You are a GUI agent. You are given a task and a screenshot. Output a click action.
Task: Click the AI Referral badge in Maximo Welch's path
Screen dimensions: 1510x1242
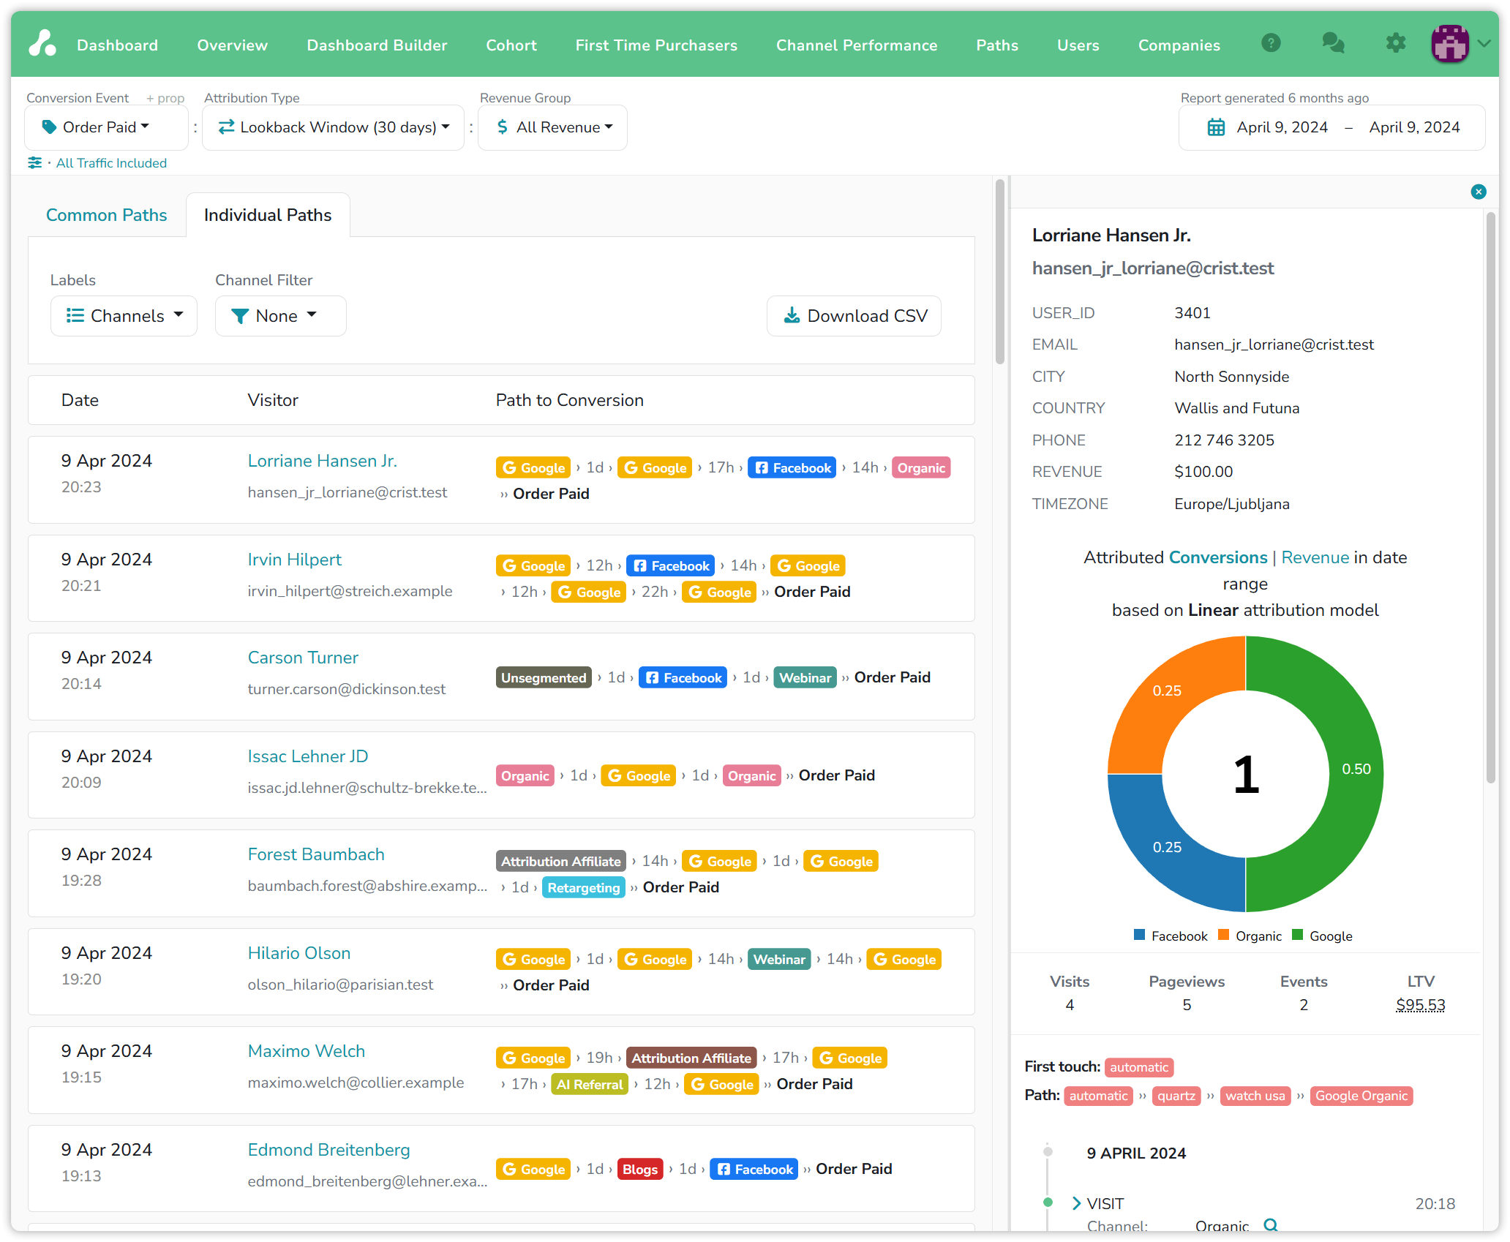[590, 1084]
